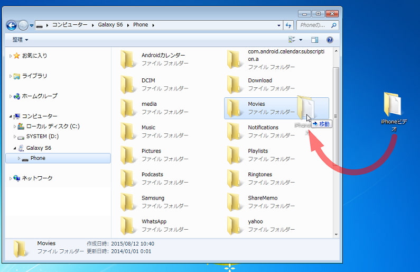Expand the お気に入り tree node

pyautogui.click(x=10, y=56)
